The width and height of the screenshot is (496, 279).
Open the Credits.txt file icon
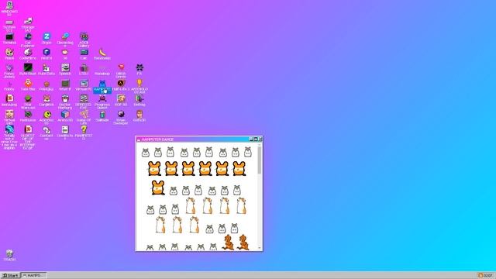click(65, 133)
